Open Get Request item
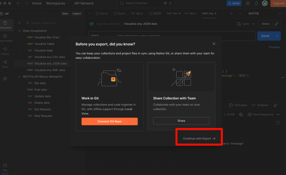Viewport: 286px width, 175px height. [x=43, y=110]
